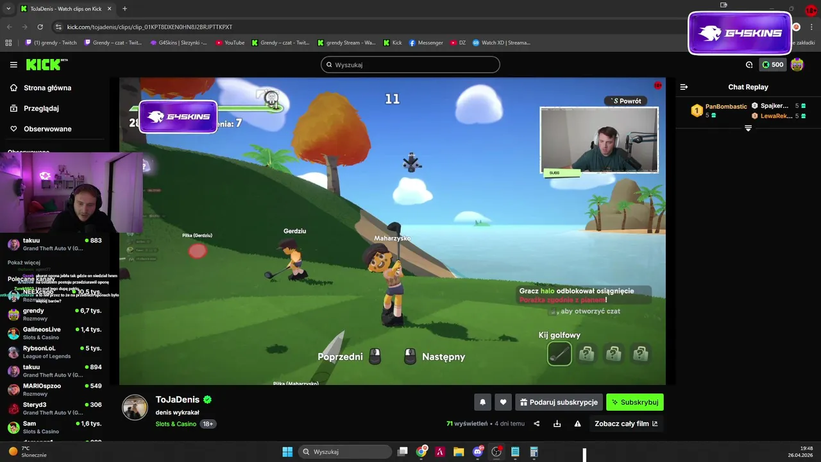Click the browser forward arrow

25,27
